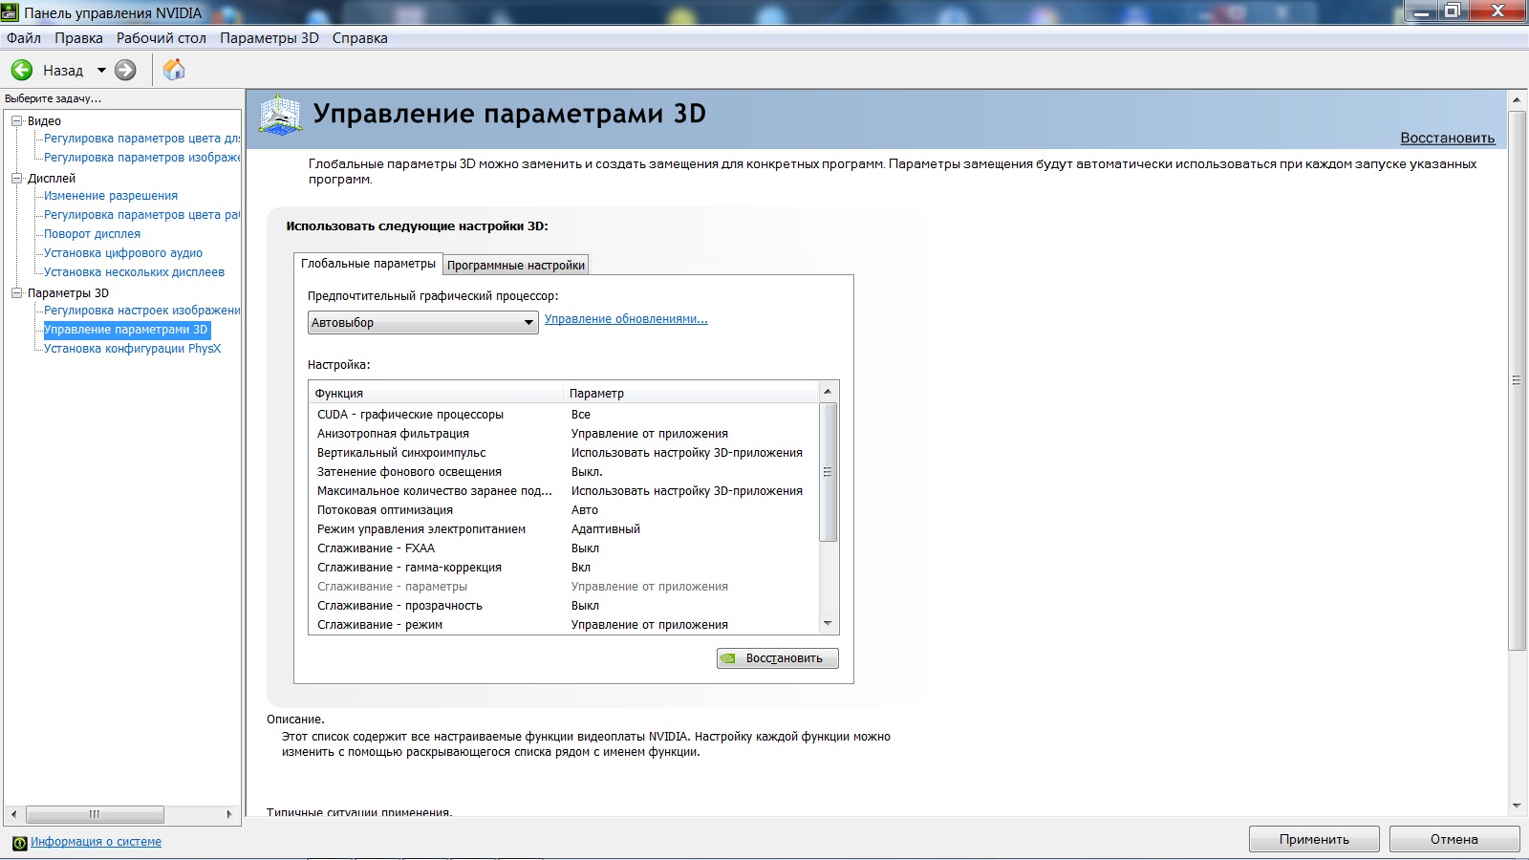Click the Управление обновлениями link

coord(626,319)
